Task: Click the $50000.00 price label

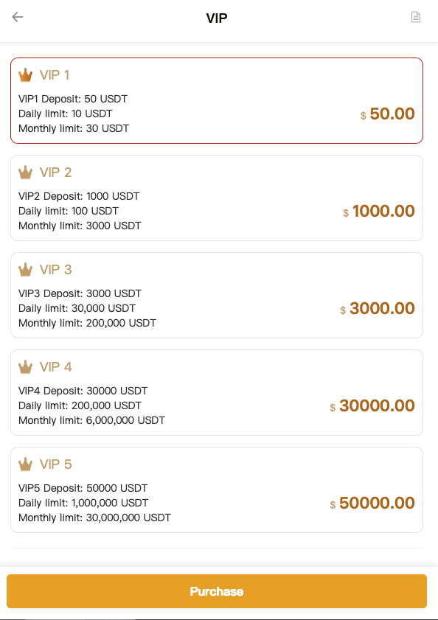Action: pyautogui.click(x=372, y=503)
